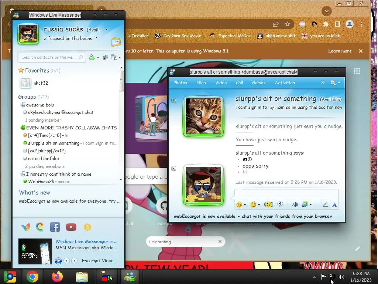The width and height of the screenshot is (378, 284).
Task: Open Photos tab in chat window
Action: [180, 82]
